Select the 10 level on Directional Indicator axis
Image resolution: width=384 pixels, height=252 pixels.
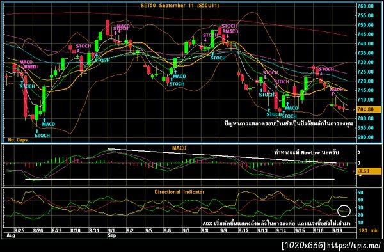coord(360,223)
